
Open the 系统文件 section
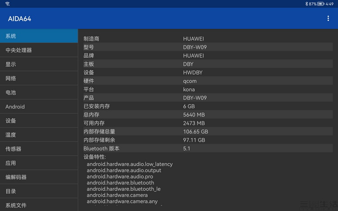click(x=39, y=205)
